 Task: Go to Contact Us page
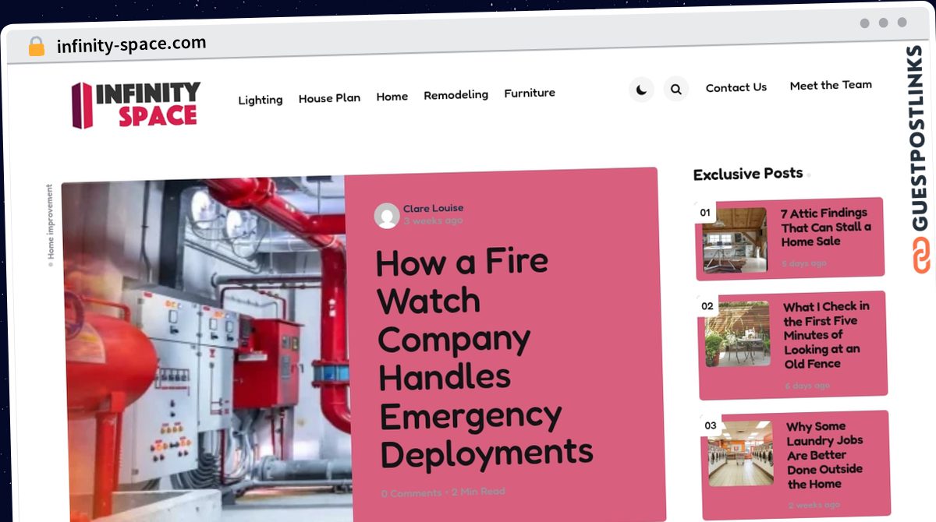pos(736,87)
